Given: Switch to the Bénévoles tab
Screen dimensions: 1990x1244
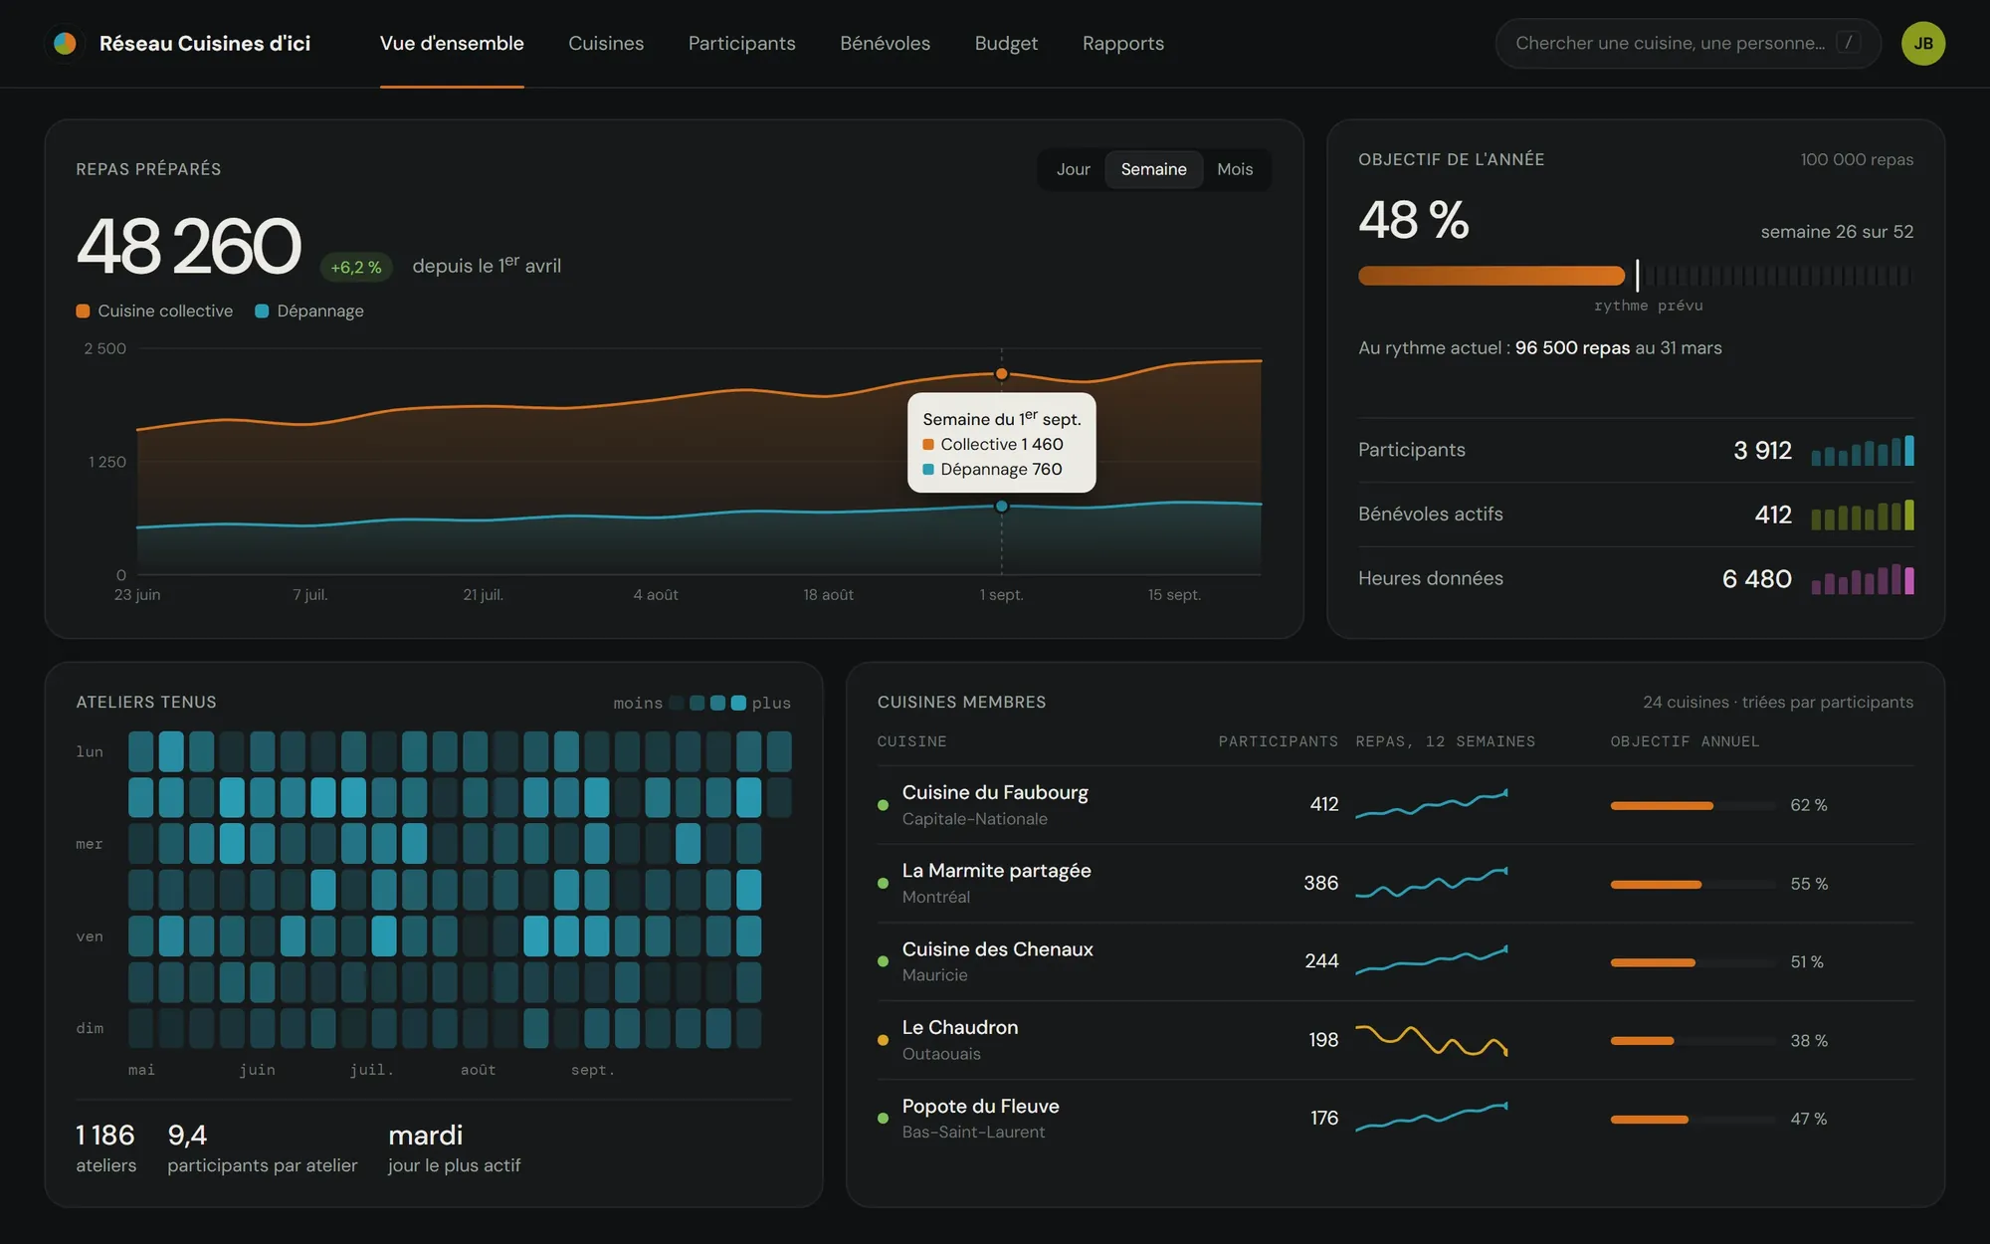Looking at the screenshot, I should click(x=885, y=43).
